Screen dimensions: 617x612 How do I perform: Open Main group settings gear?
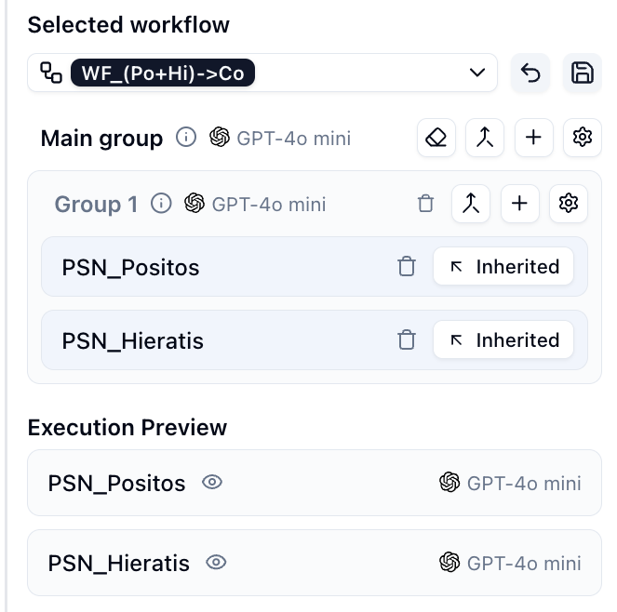coord(583,138)
